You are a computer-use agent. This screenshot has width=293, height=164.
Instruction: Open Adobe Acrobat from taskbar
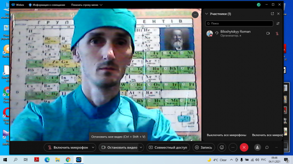click(37, 160)
